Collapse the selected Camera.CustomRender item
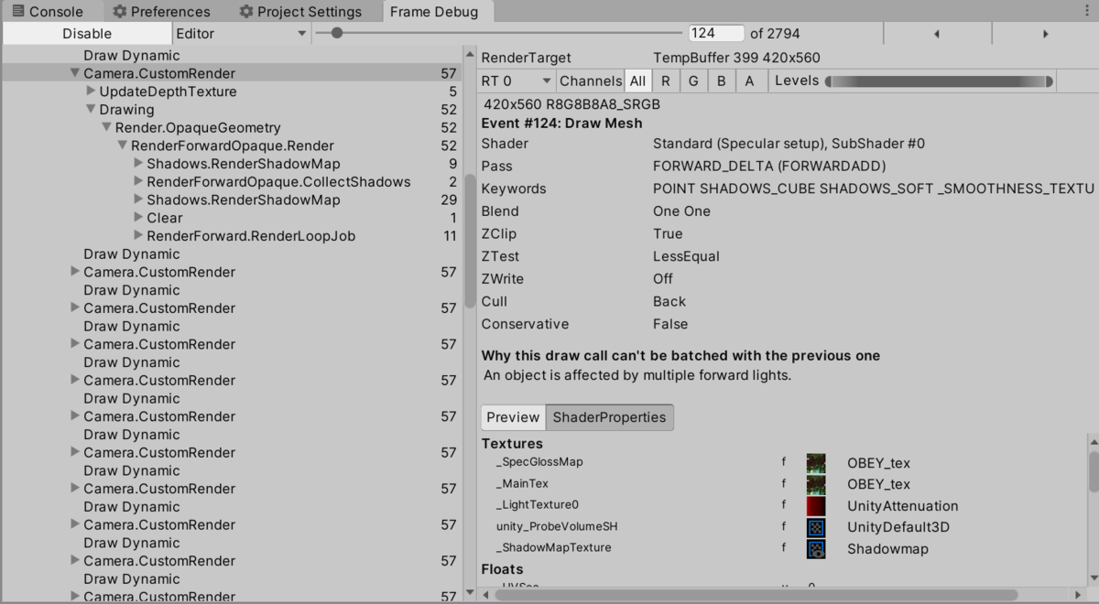Image resolution: width=1099 pixels, height=604 pixels. click(75, 73)
